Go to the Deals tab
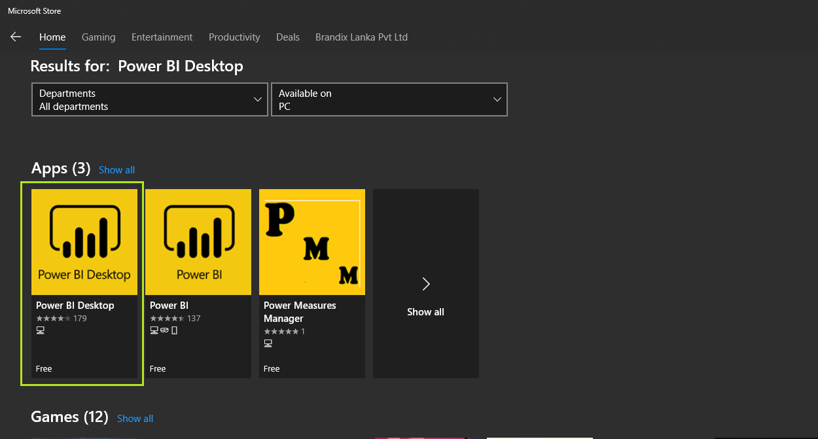This screenshot has width=818, height=439. [x=288, y=37]
